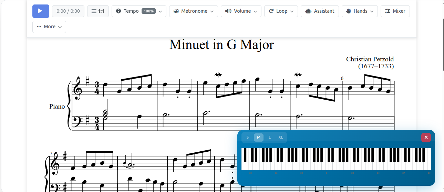Click the score title Minuet in G Major

click(221, 44)
